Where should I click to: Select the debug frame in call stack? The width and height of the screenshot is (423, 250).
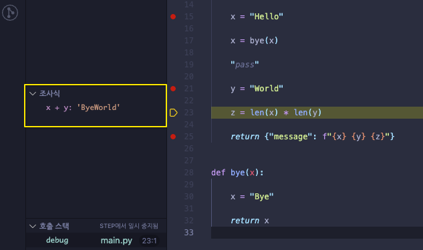57,240
